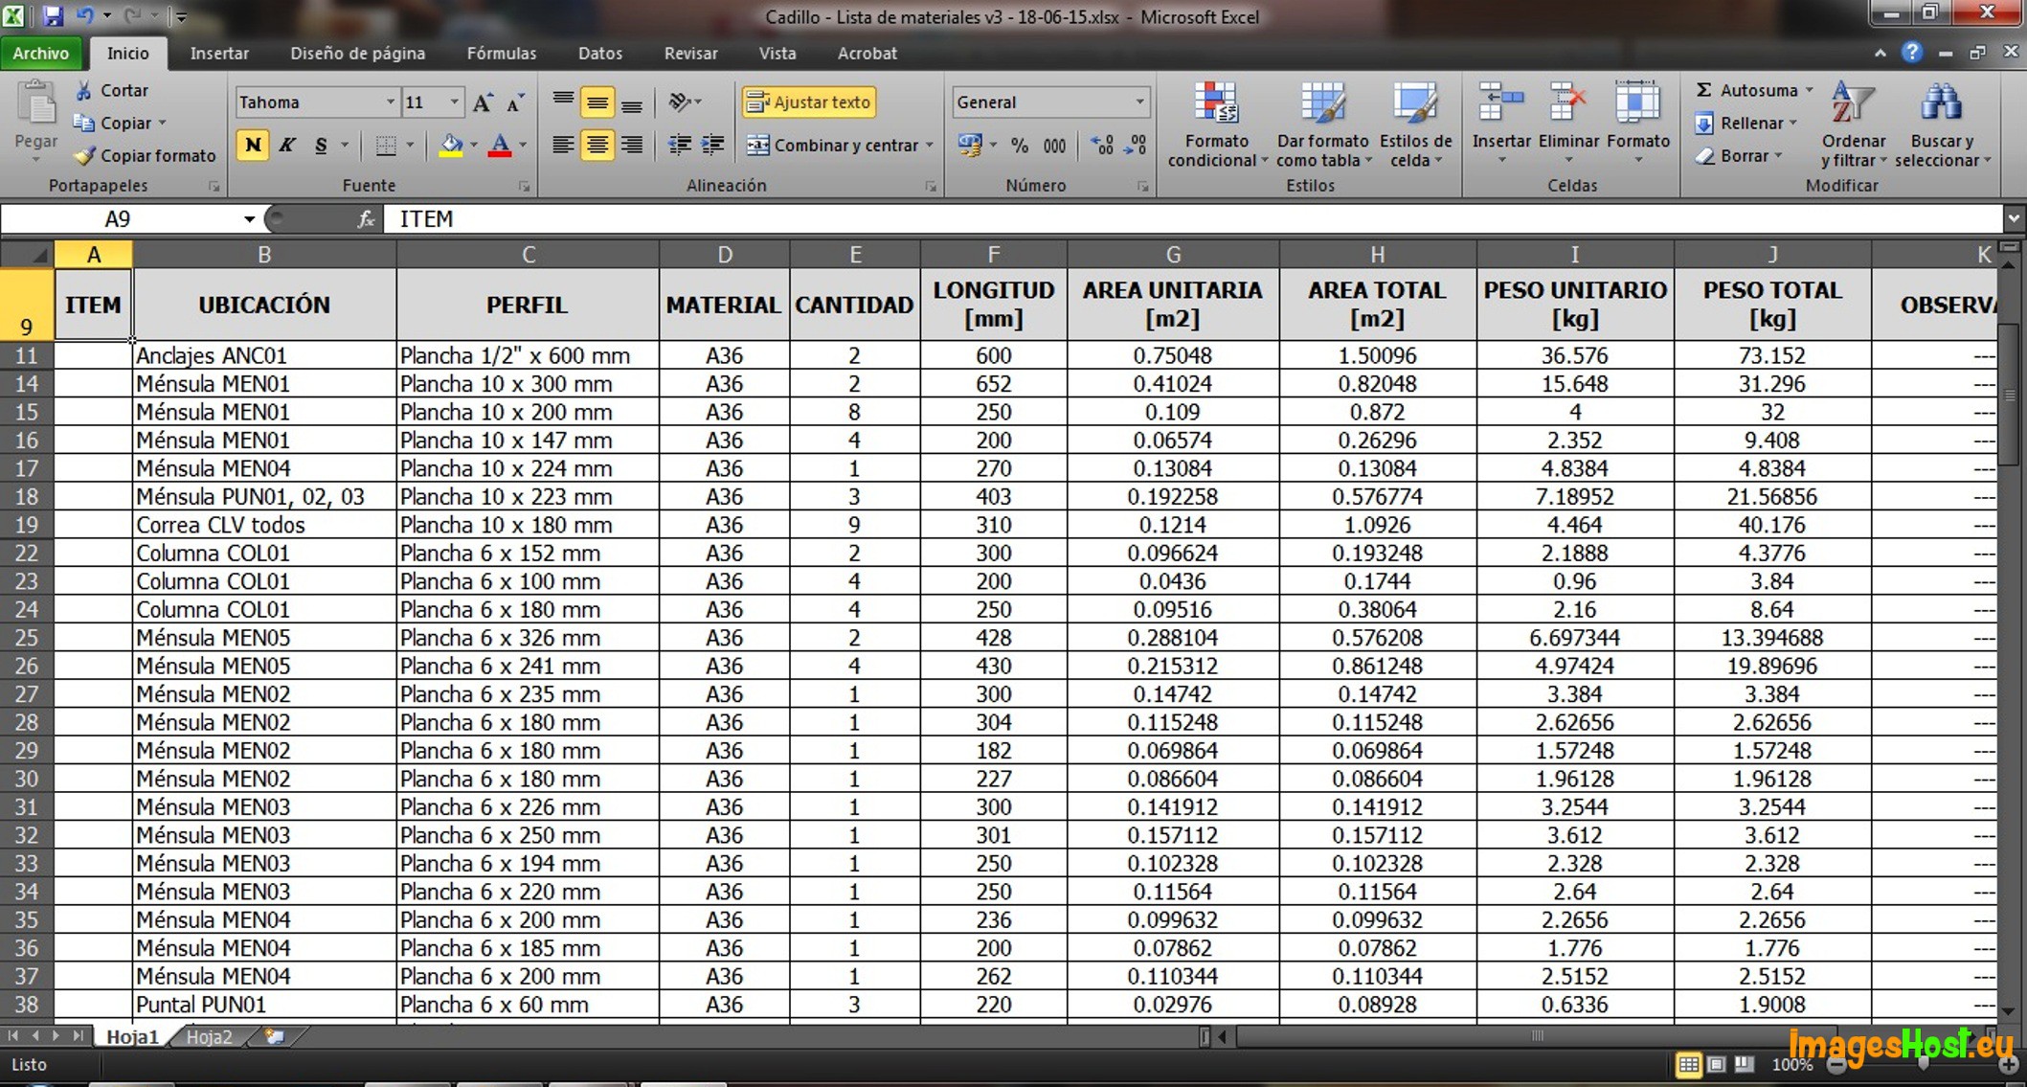2027x1087 pixels.
Task: Click in the formula bar showing ITEM
Action: (1192, 219)
